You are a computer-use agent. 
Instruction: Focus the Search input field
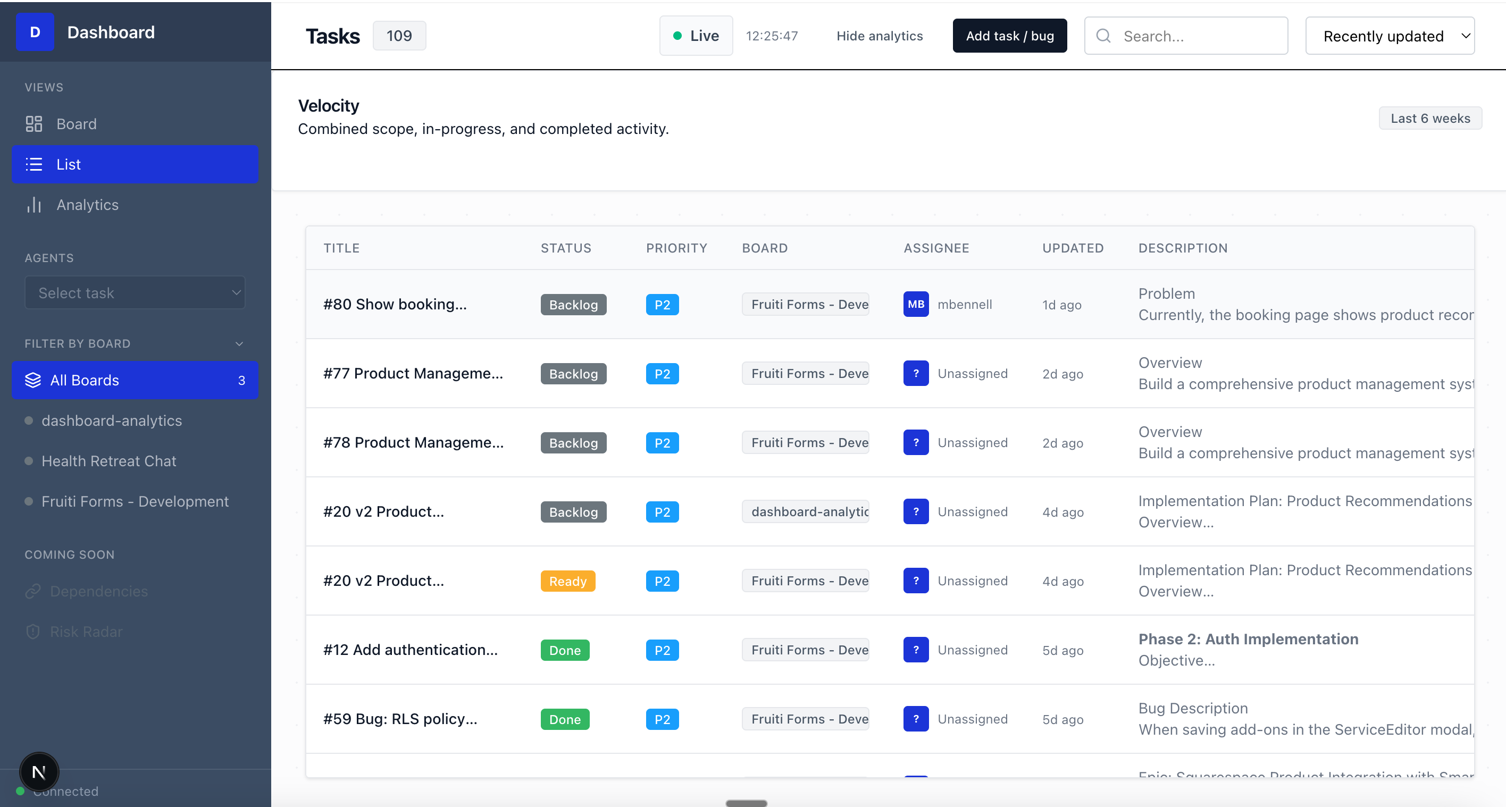(x=1199, y=36)
